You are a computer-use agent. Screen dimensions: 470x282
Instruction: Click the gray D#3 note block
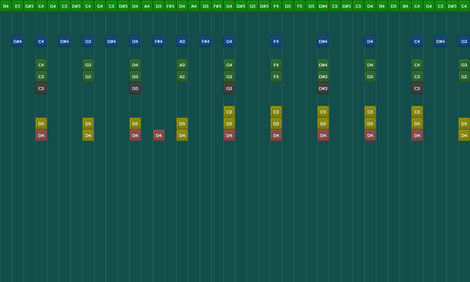click(x=323, y=88)
